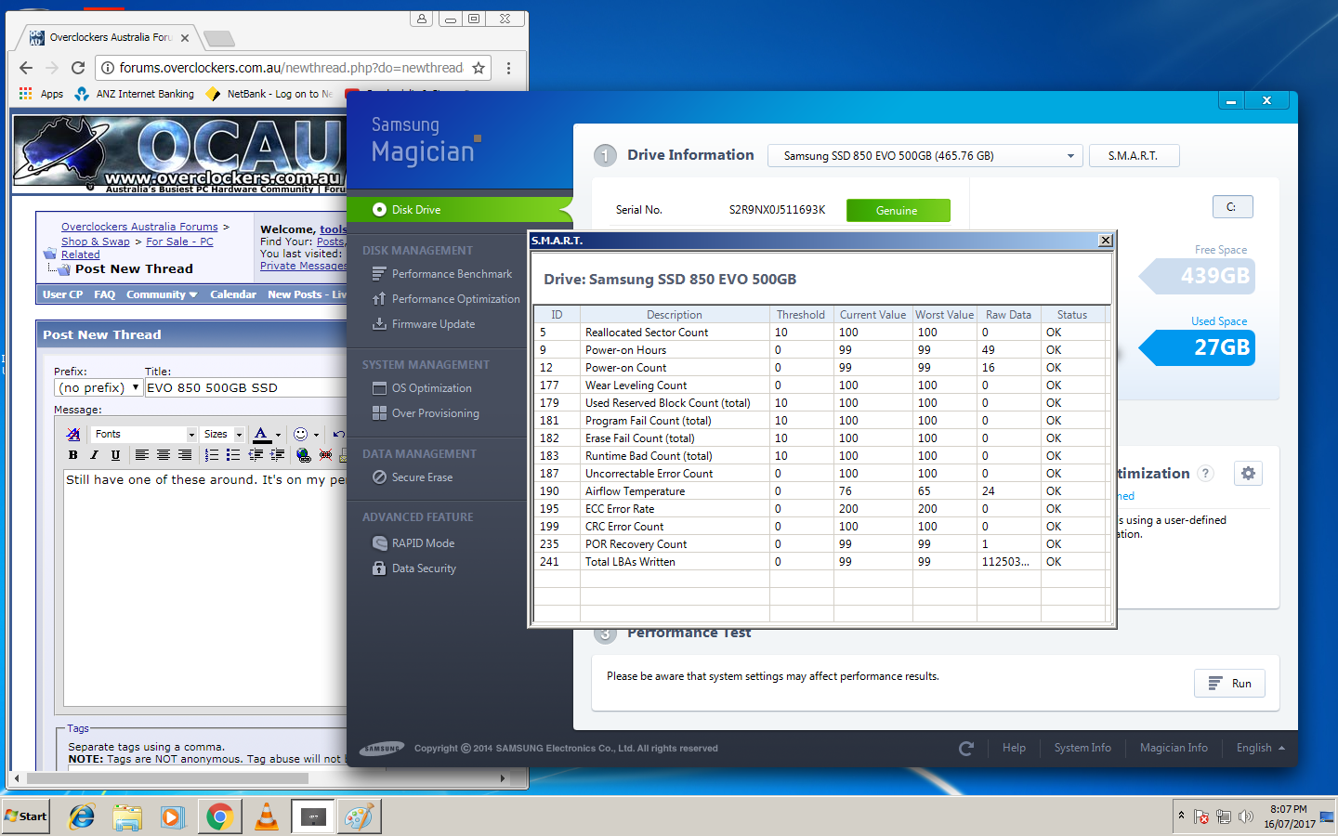Open OS Optimization section
The height and width of the screenshot is (836, 1338).
click(x=431, y=388)
